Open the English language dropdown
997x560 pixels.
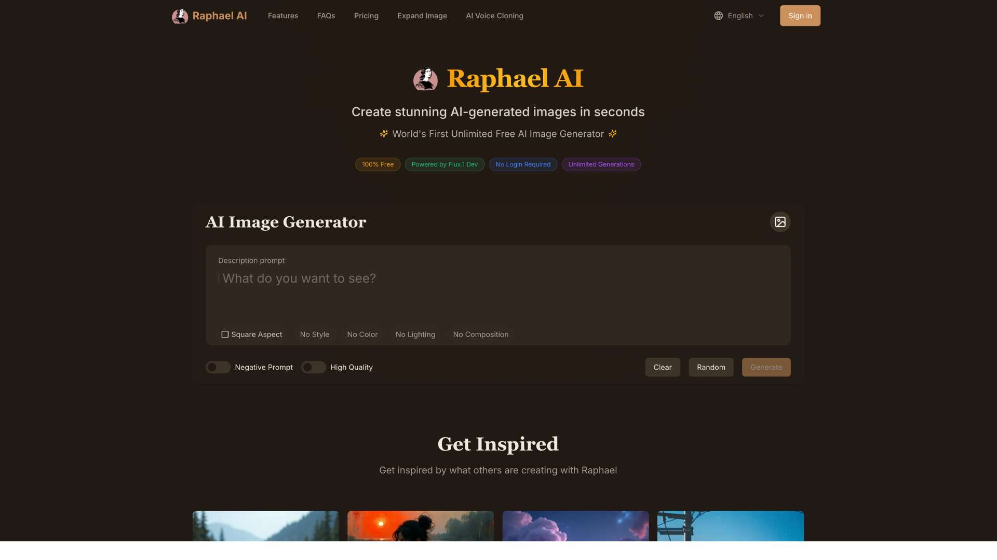tap(739, 16)
